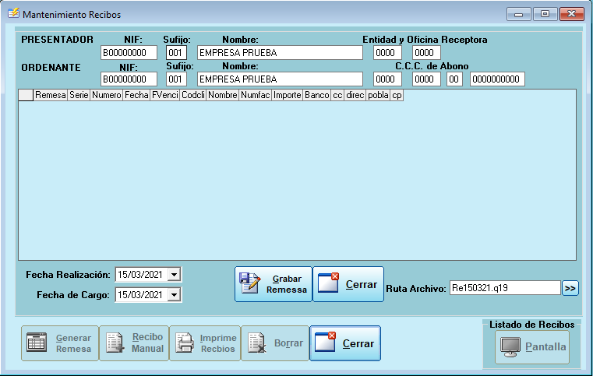
Task: Click the Presentador Sufijo field
Action: [x=176, y=52]
